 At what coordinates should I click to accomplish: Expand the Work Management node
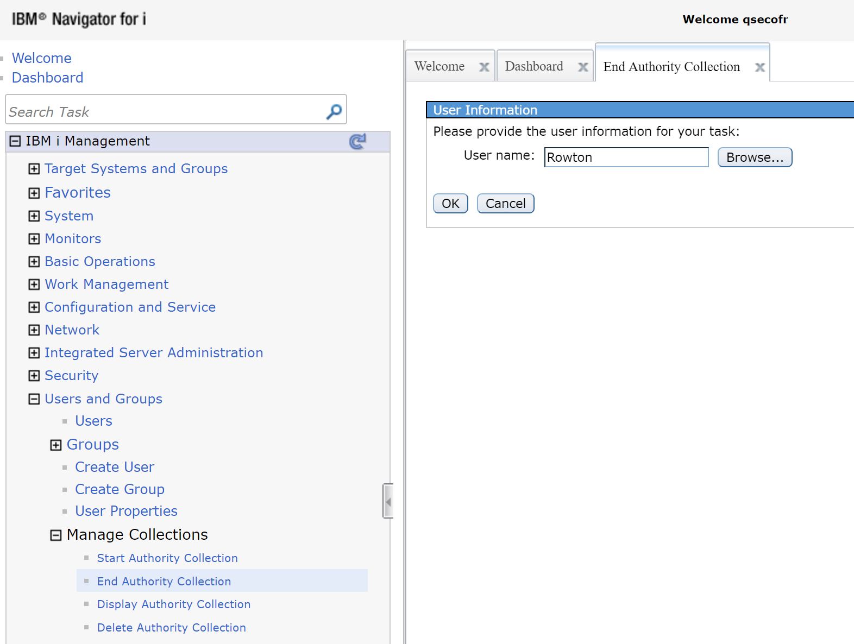(34, 285)
